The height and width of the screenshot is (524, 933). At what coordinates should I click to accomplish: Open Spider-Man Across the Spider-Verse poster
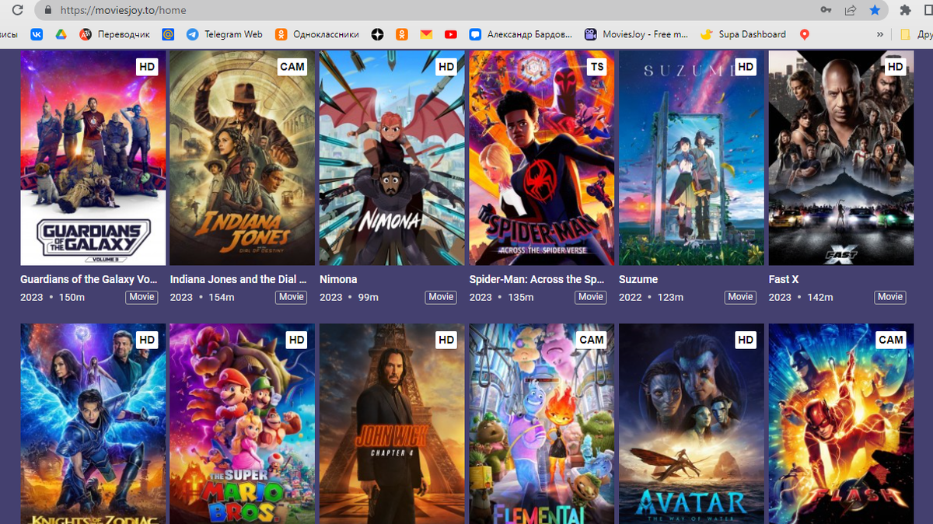[x=541, y=158]
